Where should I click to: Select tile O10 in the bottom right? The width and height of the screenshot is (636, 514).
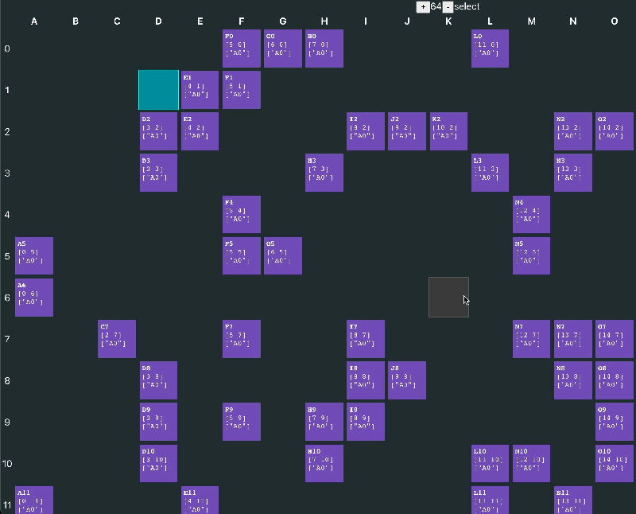coord(614,462)
